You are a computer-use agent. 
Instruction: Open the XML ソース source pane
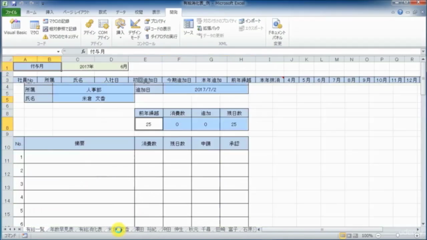click(x=188, y=27)
